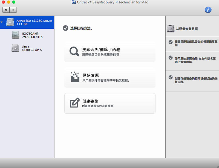Click checkmark next to 使用原始复原功能 tip

pyautogui.click(x=171, y=58)
